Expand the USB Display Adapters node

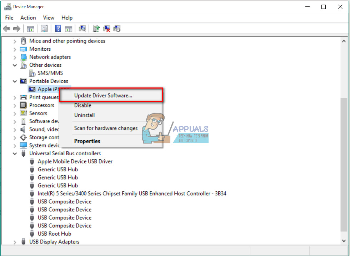pos(15,242)
